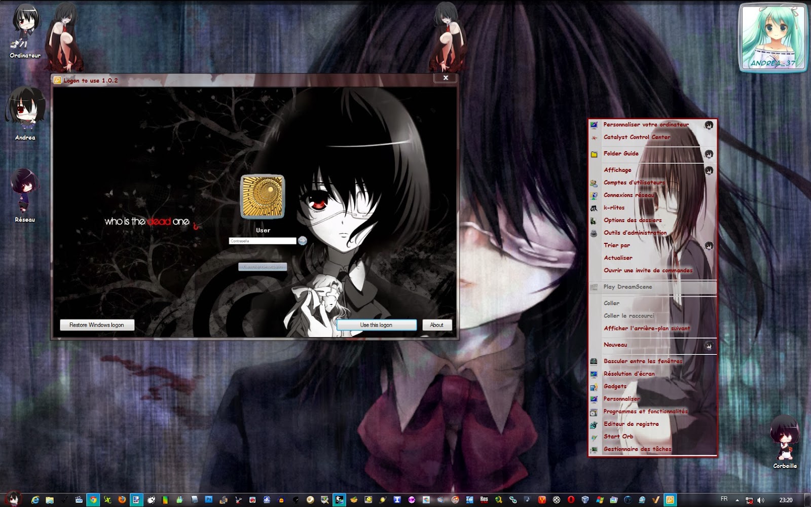The image size is (811, 507).
Task: Open the Corbeille recycle bin icon
Action: pyautogui.click(x=785, y=443)
